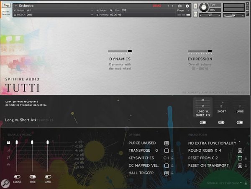Screen dimensions: 251x189
Task: Click the lock icon beside CC Mapped Vel.
Action: pyautogui.click(x=172, y=166)
